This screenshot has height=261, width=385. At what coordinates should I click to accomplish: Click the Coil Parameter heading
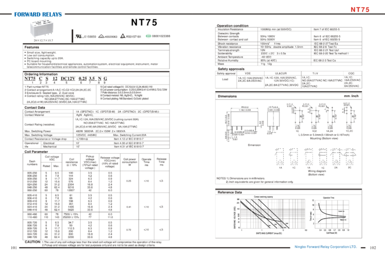pos(36,152)
